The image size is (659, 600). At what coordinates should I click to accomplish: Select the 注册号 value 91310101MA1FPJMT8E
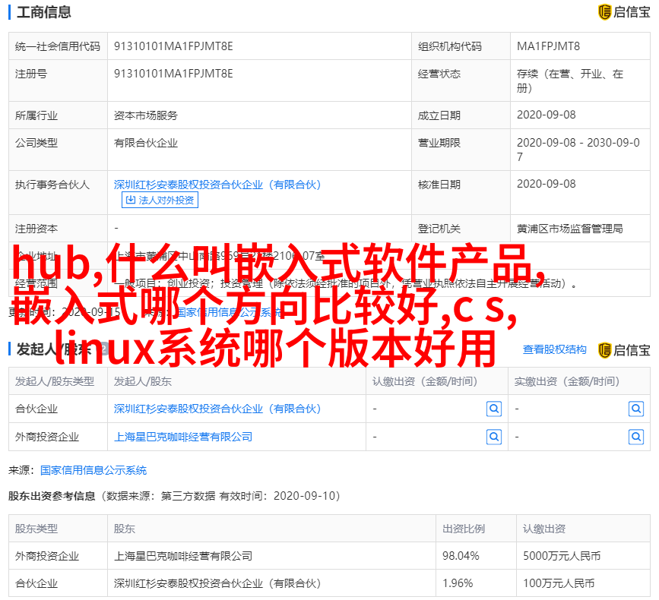[x=173, y=74]
